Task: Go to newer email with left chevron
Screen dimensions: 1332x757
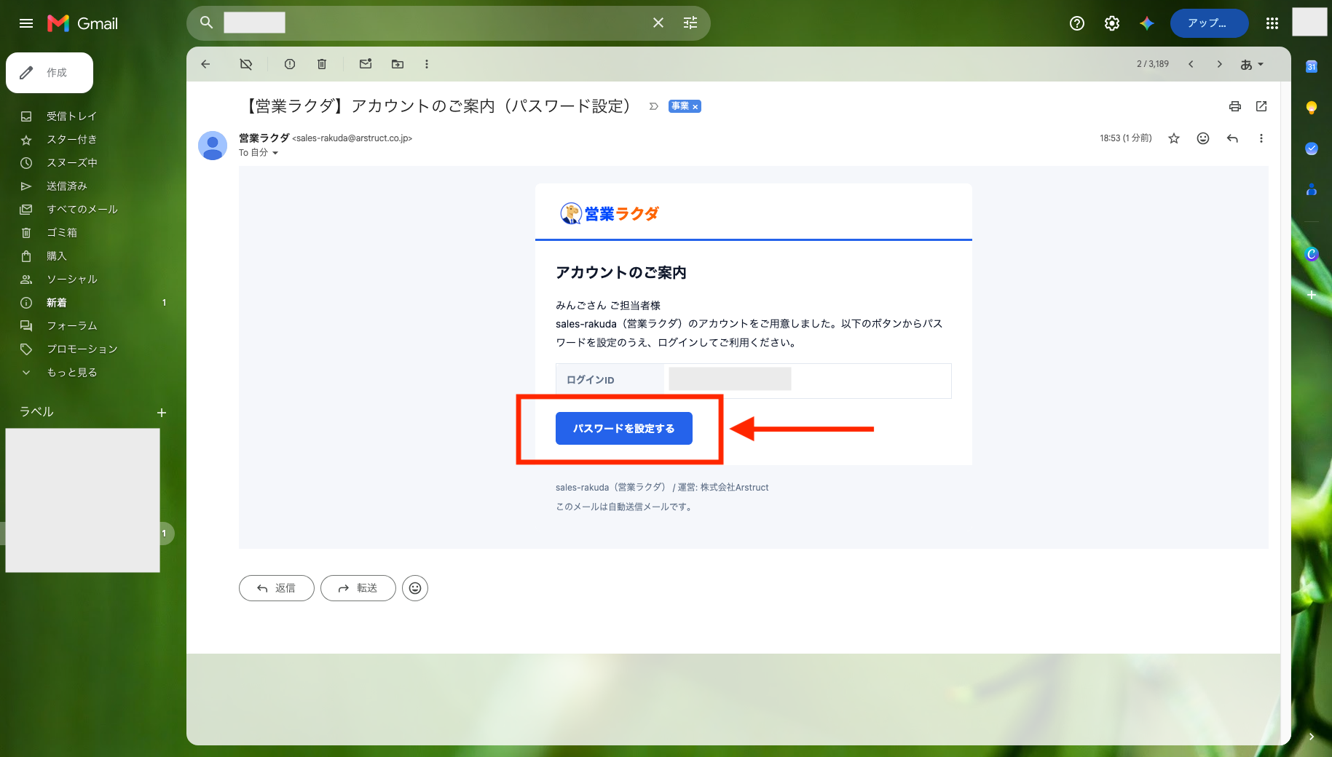Action: 1191,64
